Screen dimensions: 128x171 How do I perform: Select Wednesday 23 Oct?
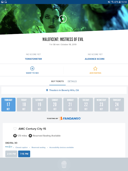[101, 104]
